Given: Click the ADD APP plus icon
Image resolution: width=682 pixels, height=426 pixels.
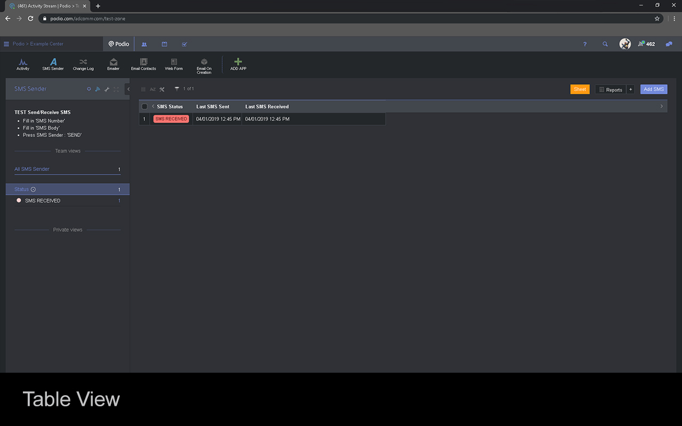Looking at the screenshot, I should pos(238,62).
